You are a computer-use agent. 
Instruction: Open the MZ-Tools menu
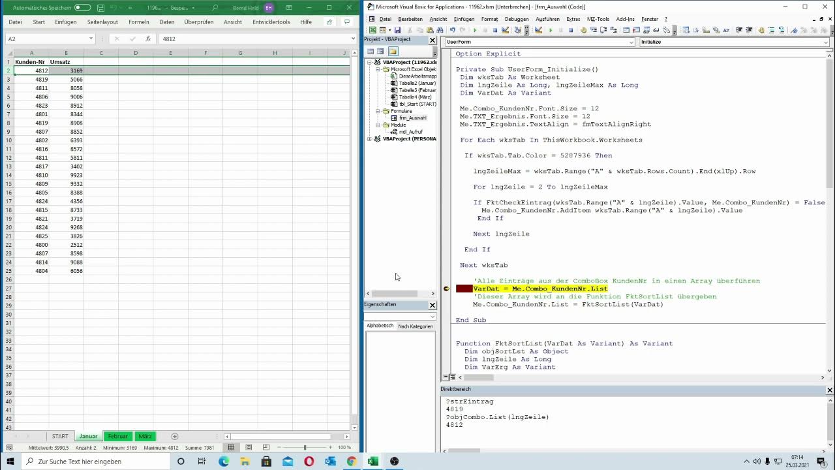click(598, 19)
